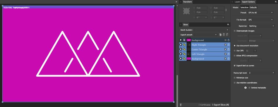This screenshot has width=278, height=107.
Task: Expand the background page slice row
Action: [181, 40]
